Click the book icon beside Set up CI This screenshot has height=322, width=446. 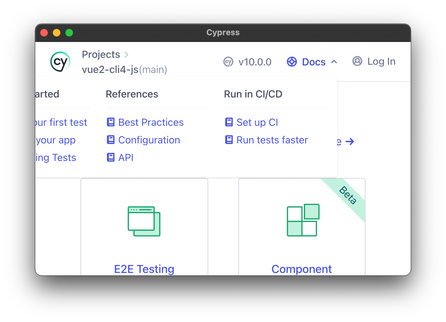coord(229,122)
